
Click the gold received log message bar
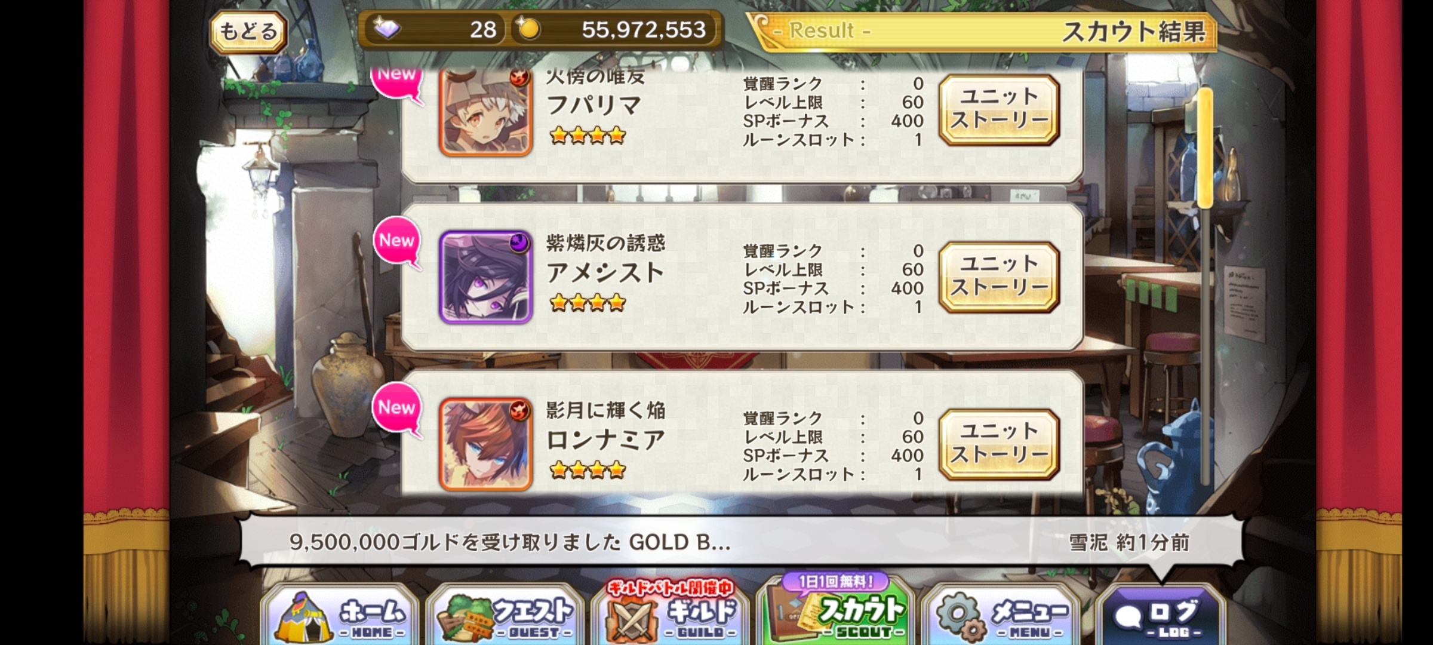(x=739, y=542)
